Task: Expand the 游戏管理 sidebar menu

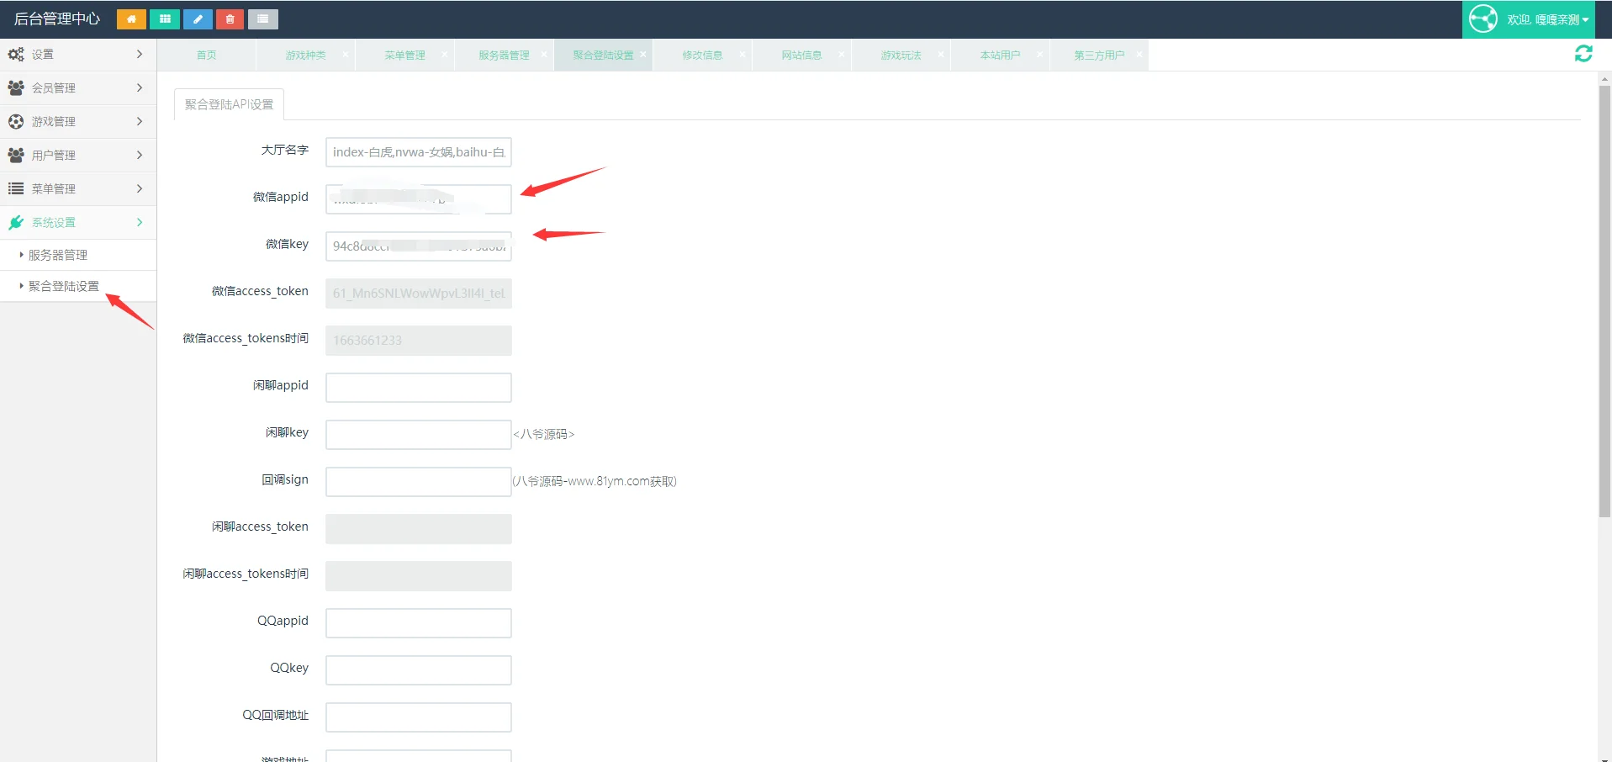Action: 77,121
